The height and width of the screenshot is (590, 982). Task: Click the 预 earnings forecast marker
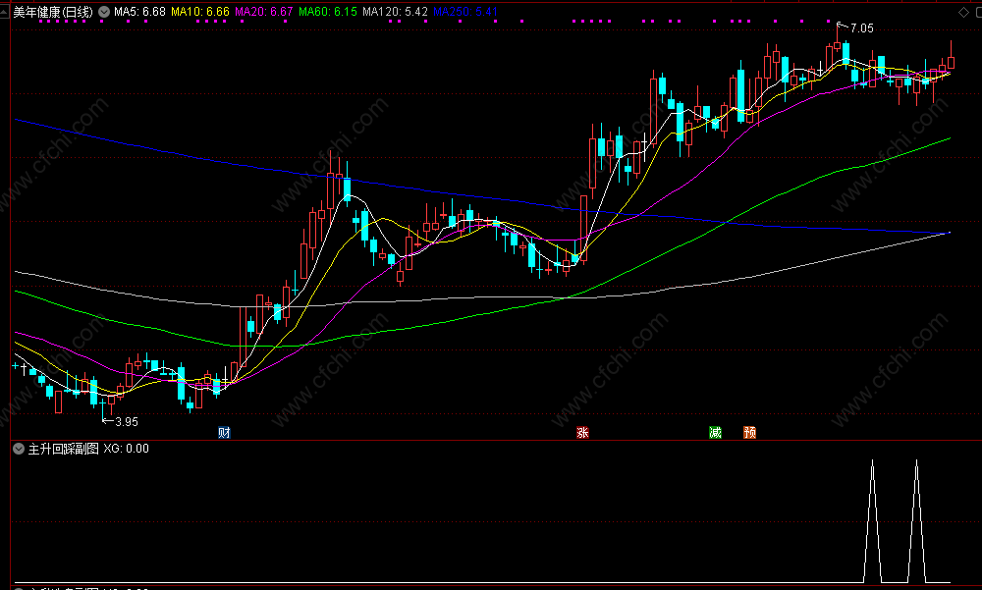pos(749,432)
